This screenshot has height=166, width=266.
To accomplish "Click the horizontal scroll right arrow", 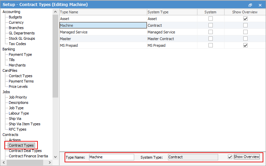I will (x=50, y=163).
